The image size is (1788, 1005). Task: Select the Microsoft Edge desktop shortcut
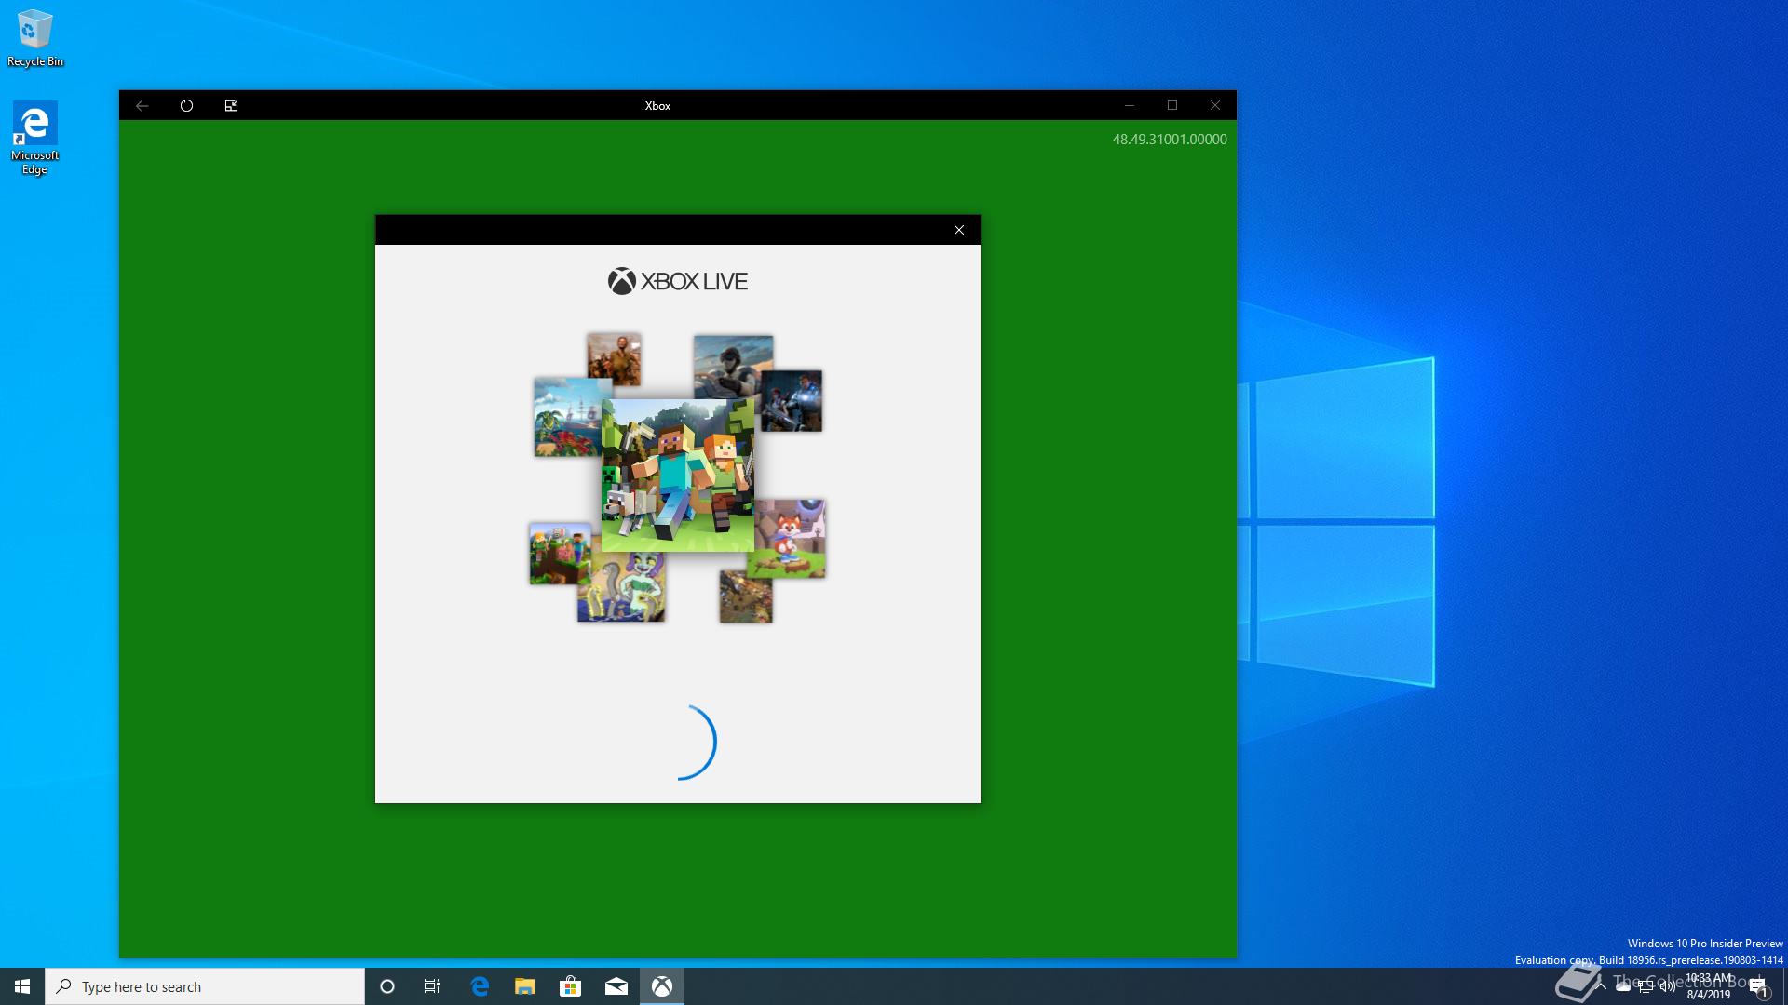click(35, 138)
